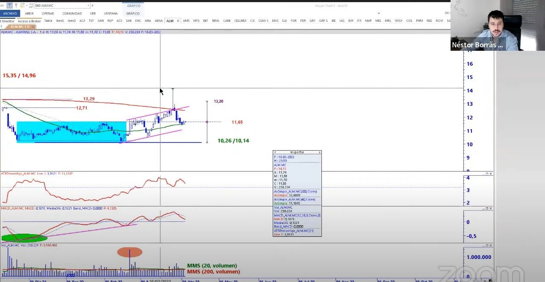Maximize the MACD indicator pane
Image resolution: width=545 pixels, height=282 pixels.
[486, 209]
